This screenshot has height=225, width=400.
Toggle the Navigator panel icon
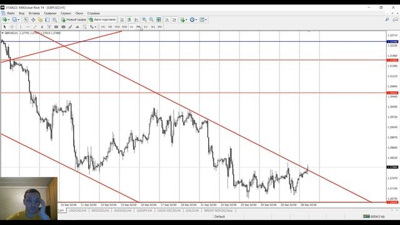pos(40,19)
